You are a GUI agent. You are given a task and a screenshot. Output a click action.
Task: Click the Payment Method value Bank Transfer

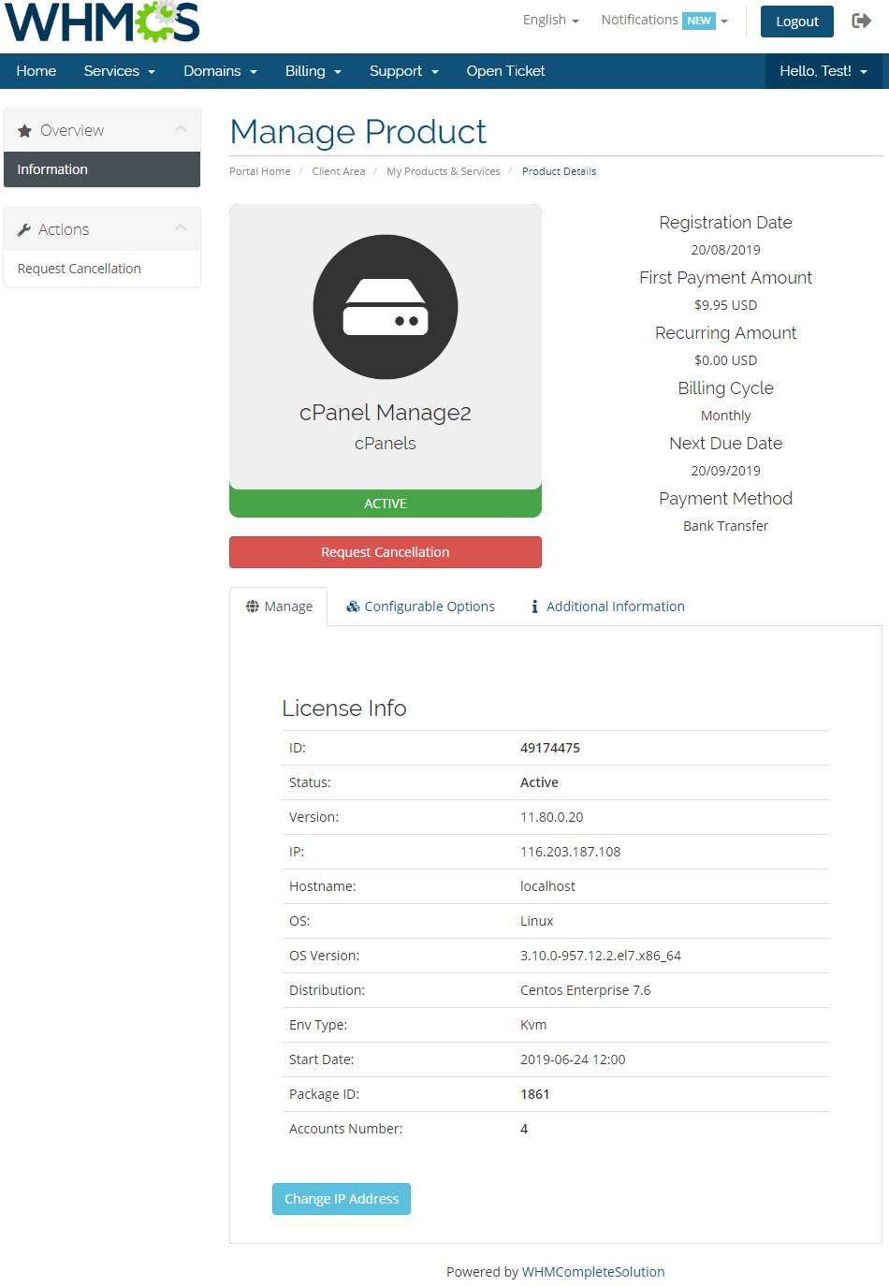click(726, 526)
